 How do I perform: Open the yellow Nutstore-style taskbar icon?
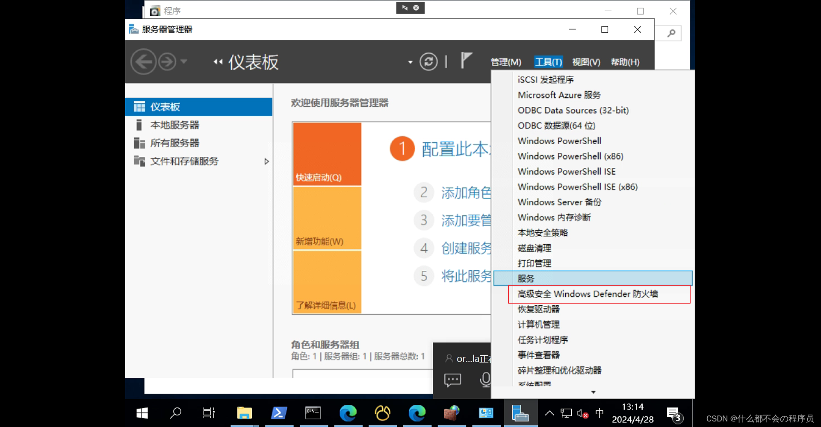coord(382,413)
